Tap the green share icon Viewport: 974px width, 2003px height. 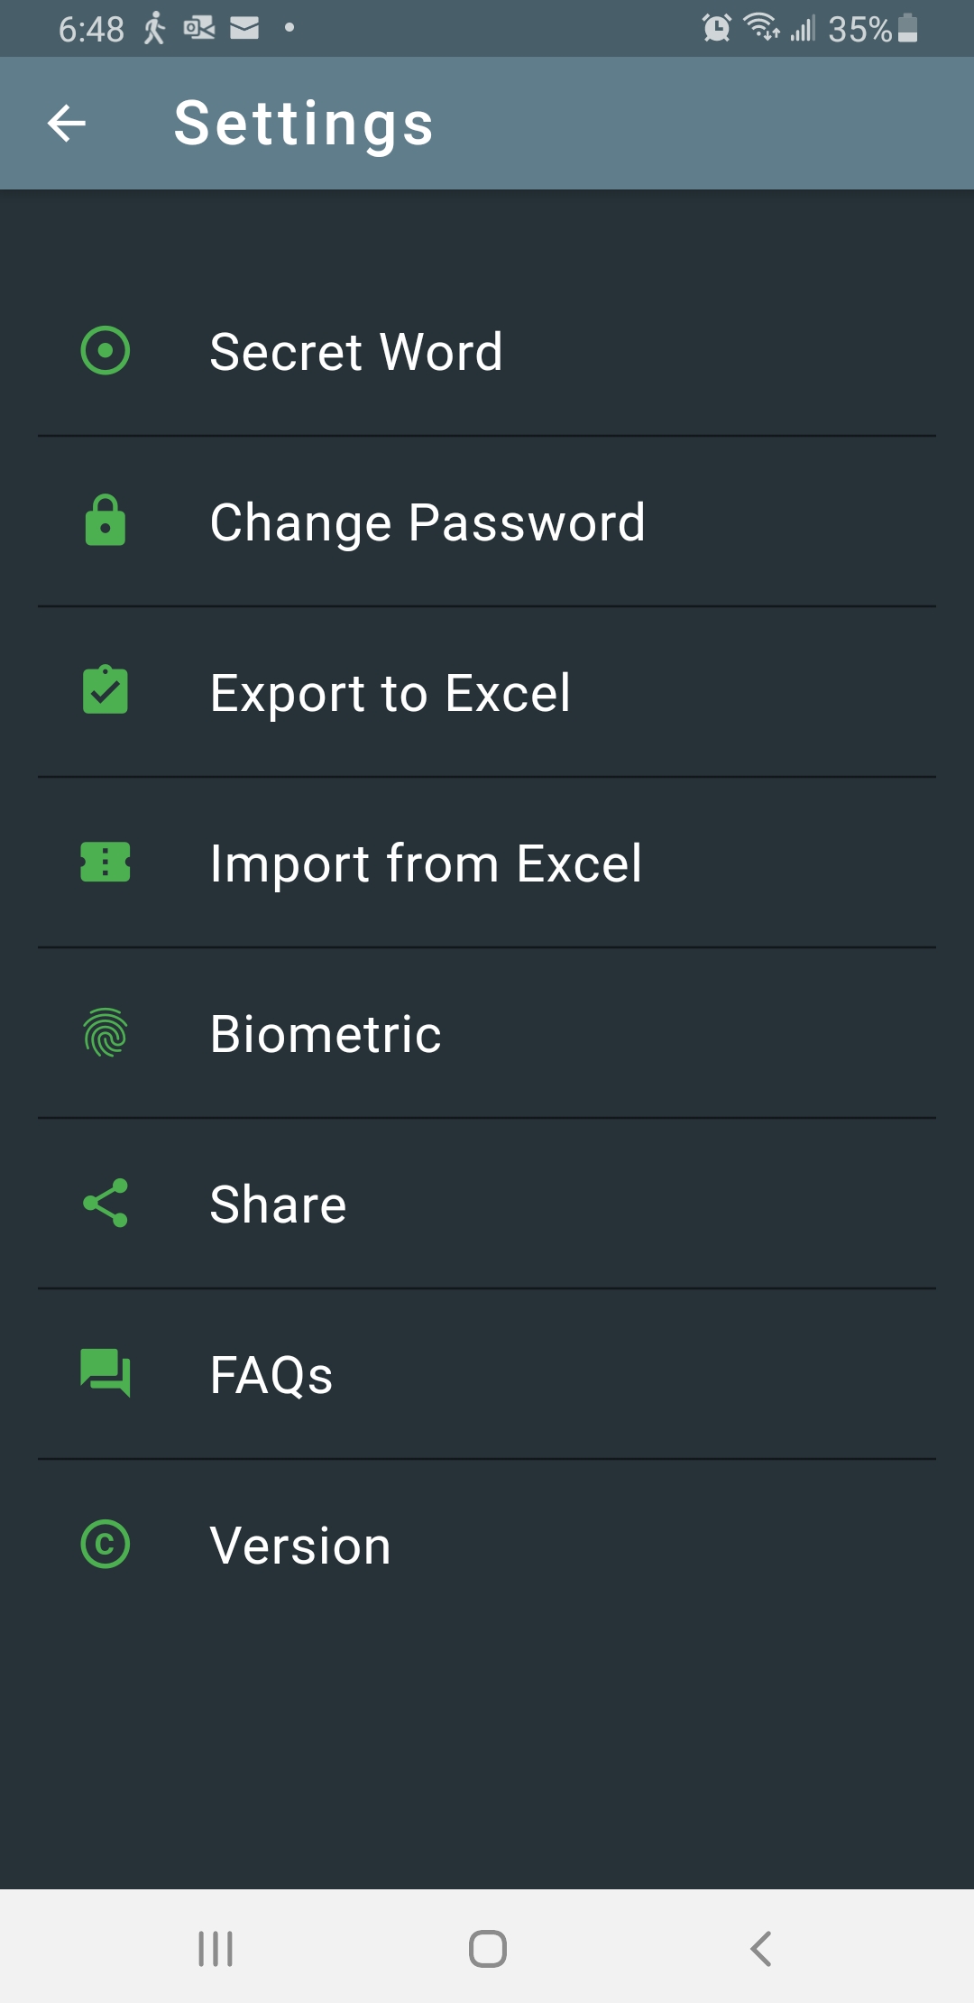point(106,1203)
